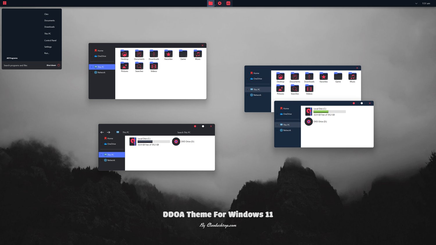
Task: Click the dark capacity bar of Local Disk (C:)
Action: coord(154,142)
